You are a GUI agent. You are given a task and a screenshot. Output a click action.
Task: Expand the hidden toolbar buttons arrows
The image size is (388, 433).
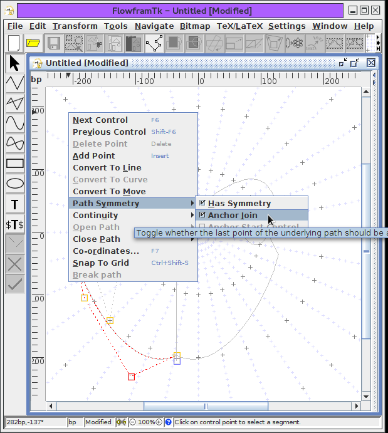click(378, 43)
